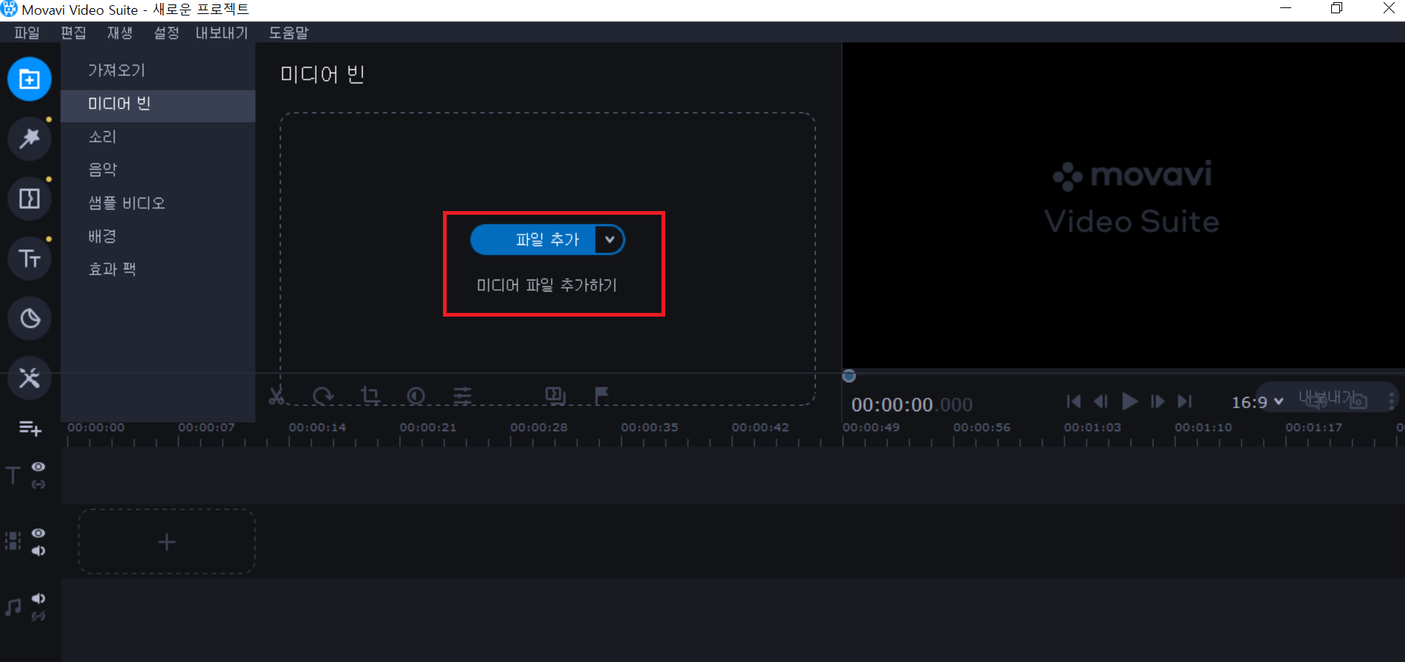The image size is (1405, 662).
Task: Click timeline ruler at 00:00:14
Action: 317,427
